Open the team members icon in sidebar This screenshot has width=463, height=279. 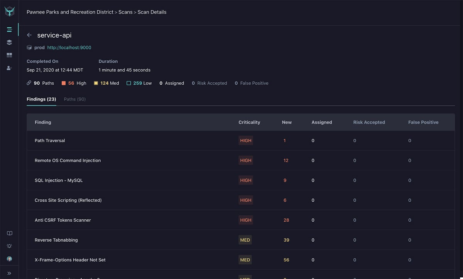9,68
